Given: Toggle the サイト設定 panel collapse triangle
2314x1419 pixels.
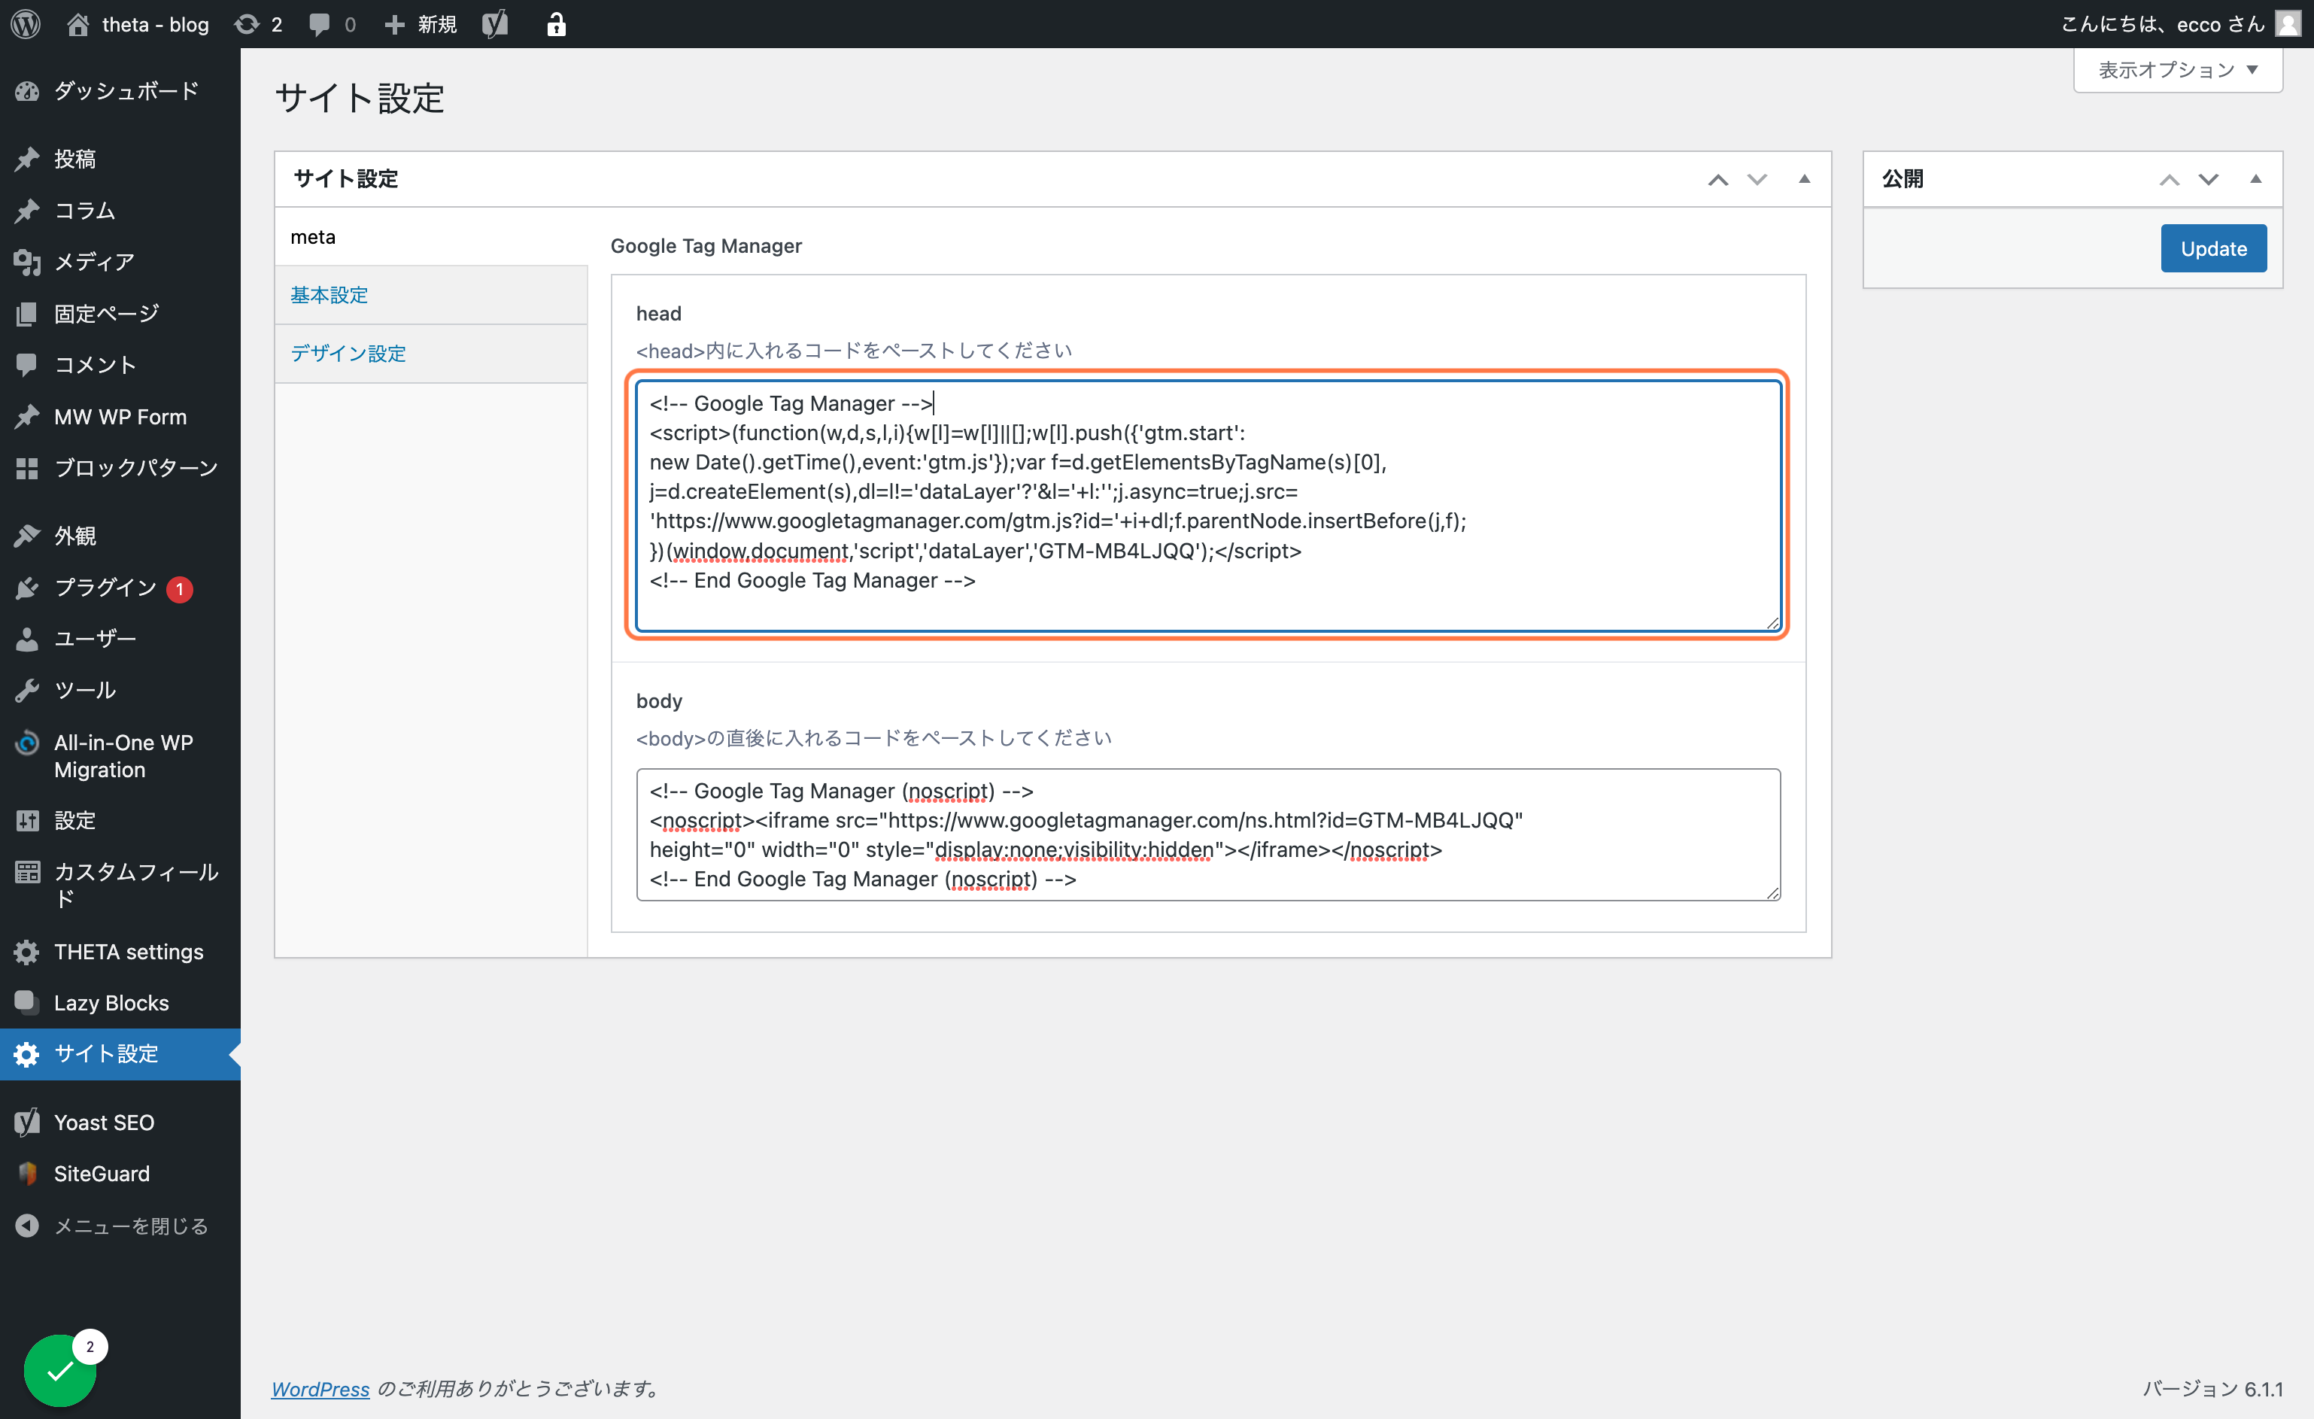Looking at the screenshot, I should coord(1804,179).
